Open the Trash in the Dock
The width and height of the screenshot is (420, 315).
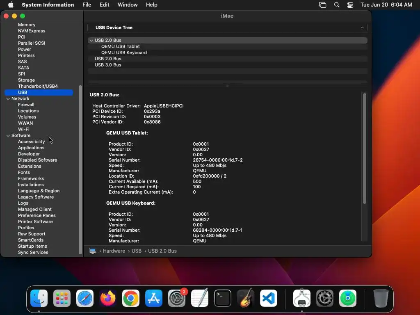click(x=381, y=298)
